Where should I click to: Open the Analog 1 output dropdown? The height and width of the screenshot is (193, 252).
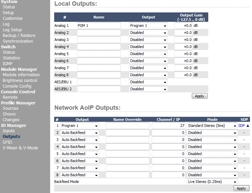[148, 26]
